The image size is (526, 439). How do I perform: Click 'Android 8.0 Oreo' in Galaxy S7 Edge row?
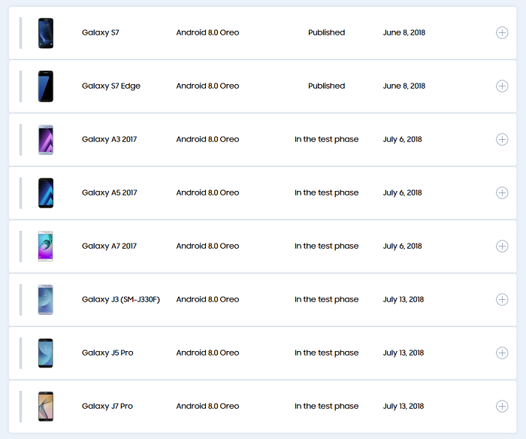coord(207,86)
